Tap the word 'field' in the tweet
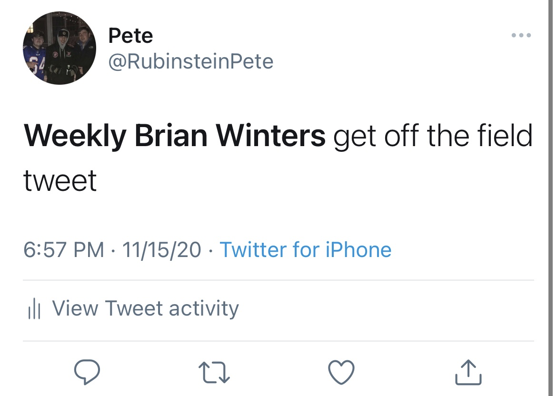557x396 pixels. pyautogui.click(x=504, y=136)
